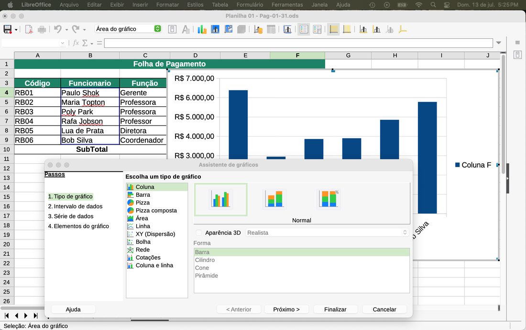Go to next sheet arrow

(26, 316)
